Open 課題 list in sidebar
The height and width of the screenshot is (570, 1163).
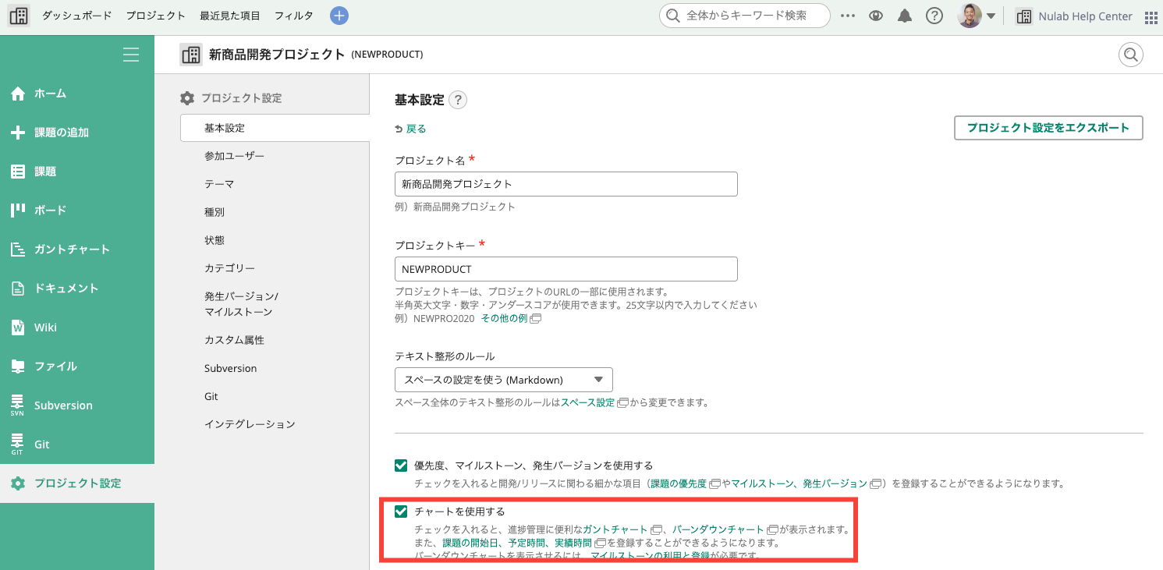pos(77,172)
